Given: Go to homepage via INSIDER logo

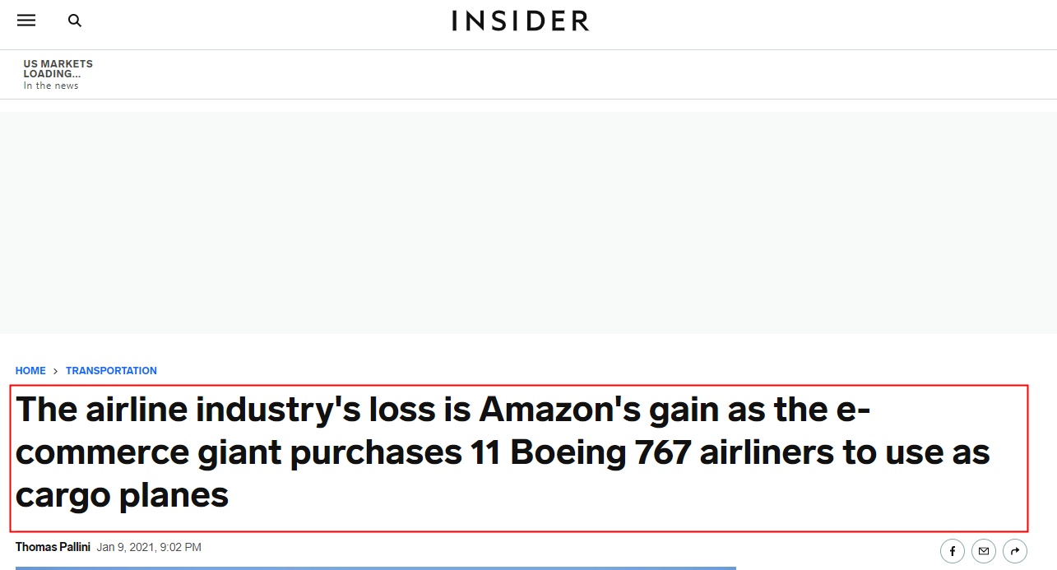Looking at the screenshot, I should click(521, 21).
